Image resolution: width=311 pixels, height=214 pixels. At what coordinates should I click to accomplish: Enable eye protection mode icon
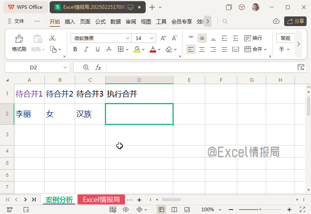click(126, 210)
